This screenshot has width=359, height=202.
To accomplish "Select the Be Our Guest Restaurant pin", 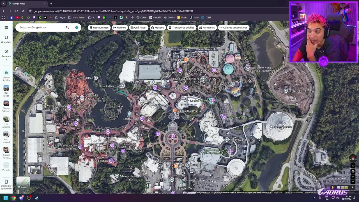I will click(186, 60).
